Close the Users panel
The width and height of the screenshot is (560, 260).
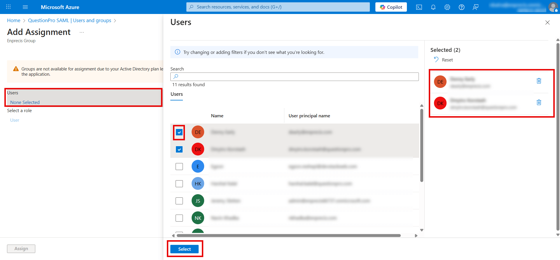point(547,22)
